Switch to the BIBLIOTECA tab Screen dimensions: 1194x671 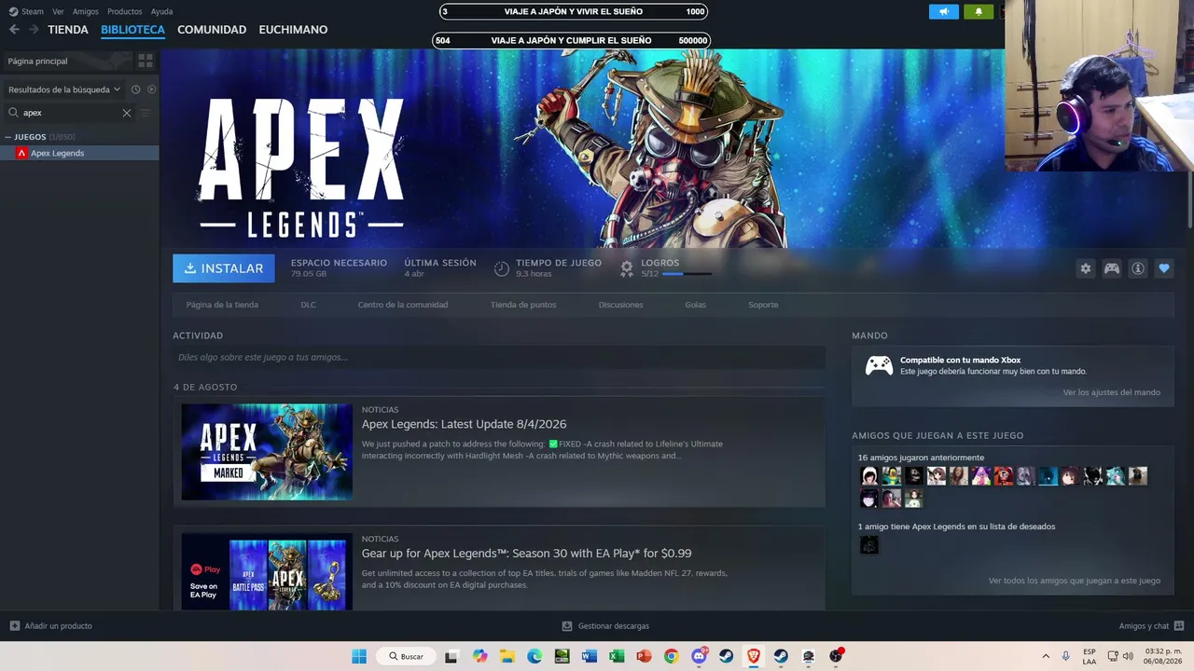click(x=132, y=30)
